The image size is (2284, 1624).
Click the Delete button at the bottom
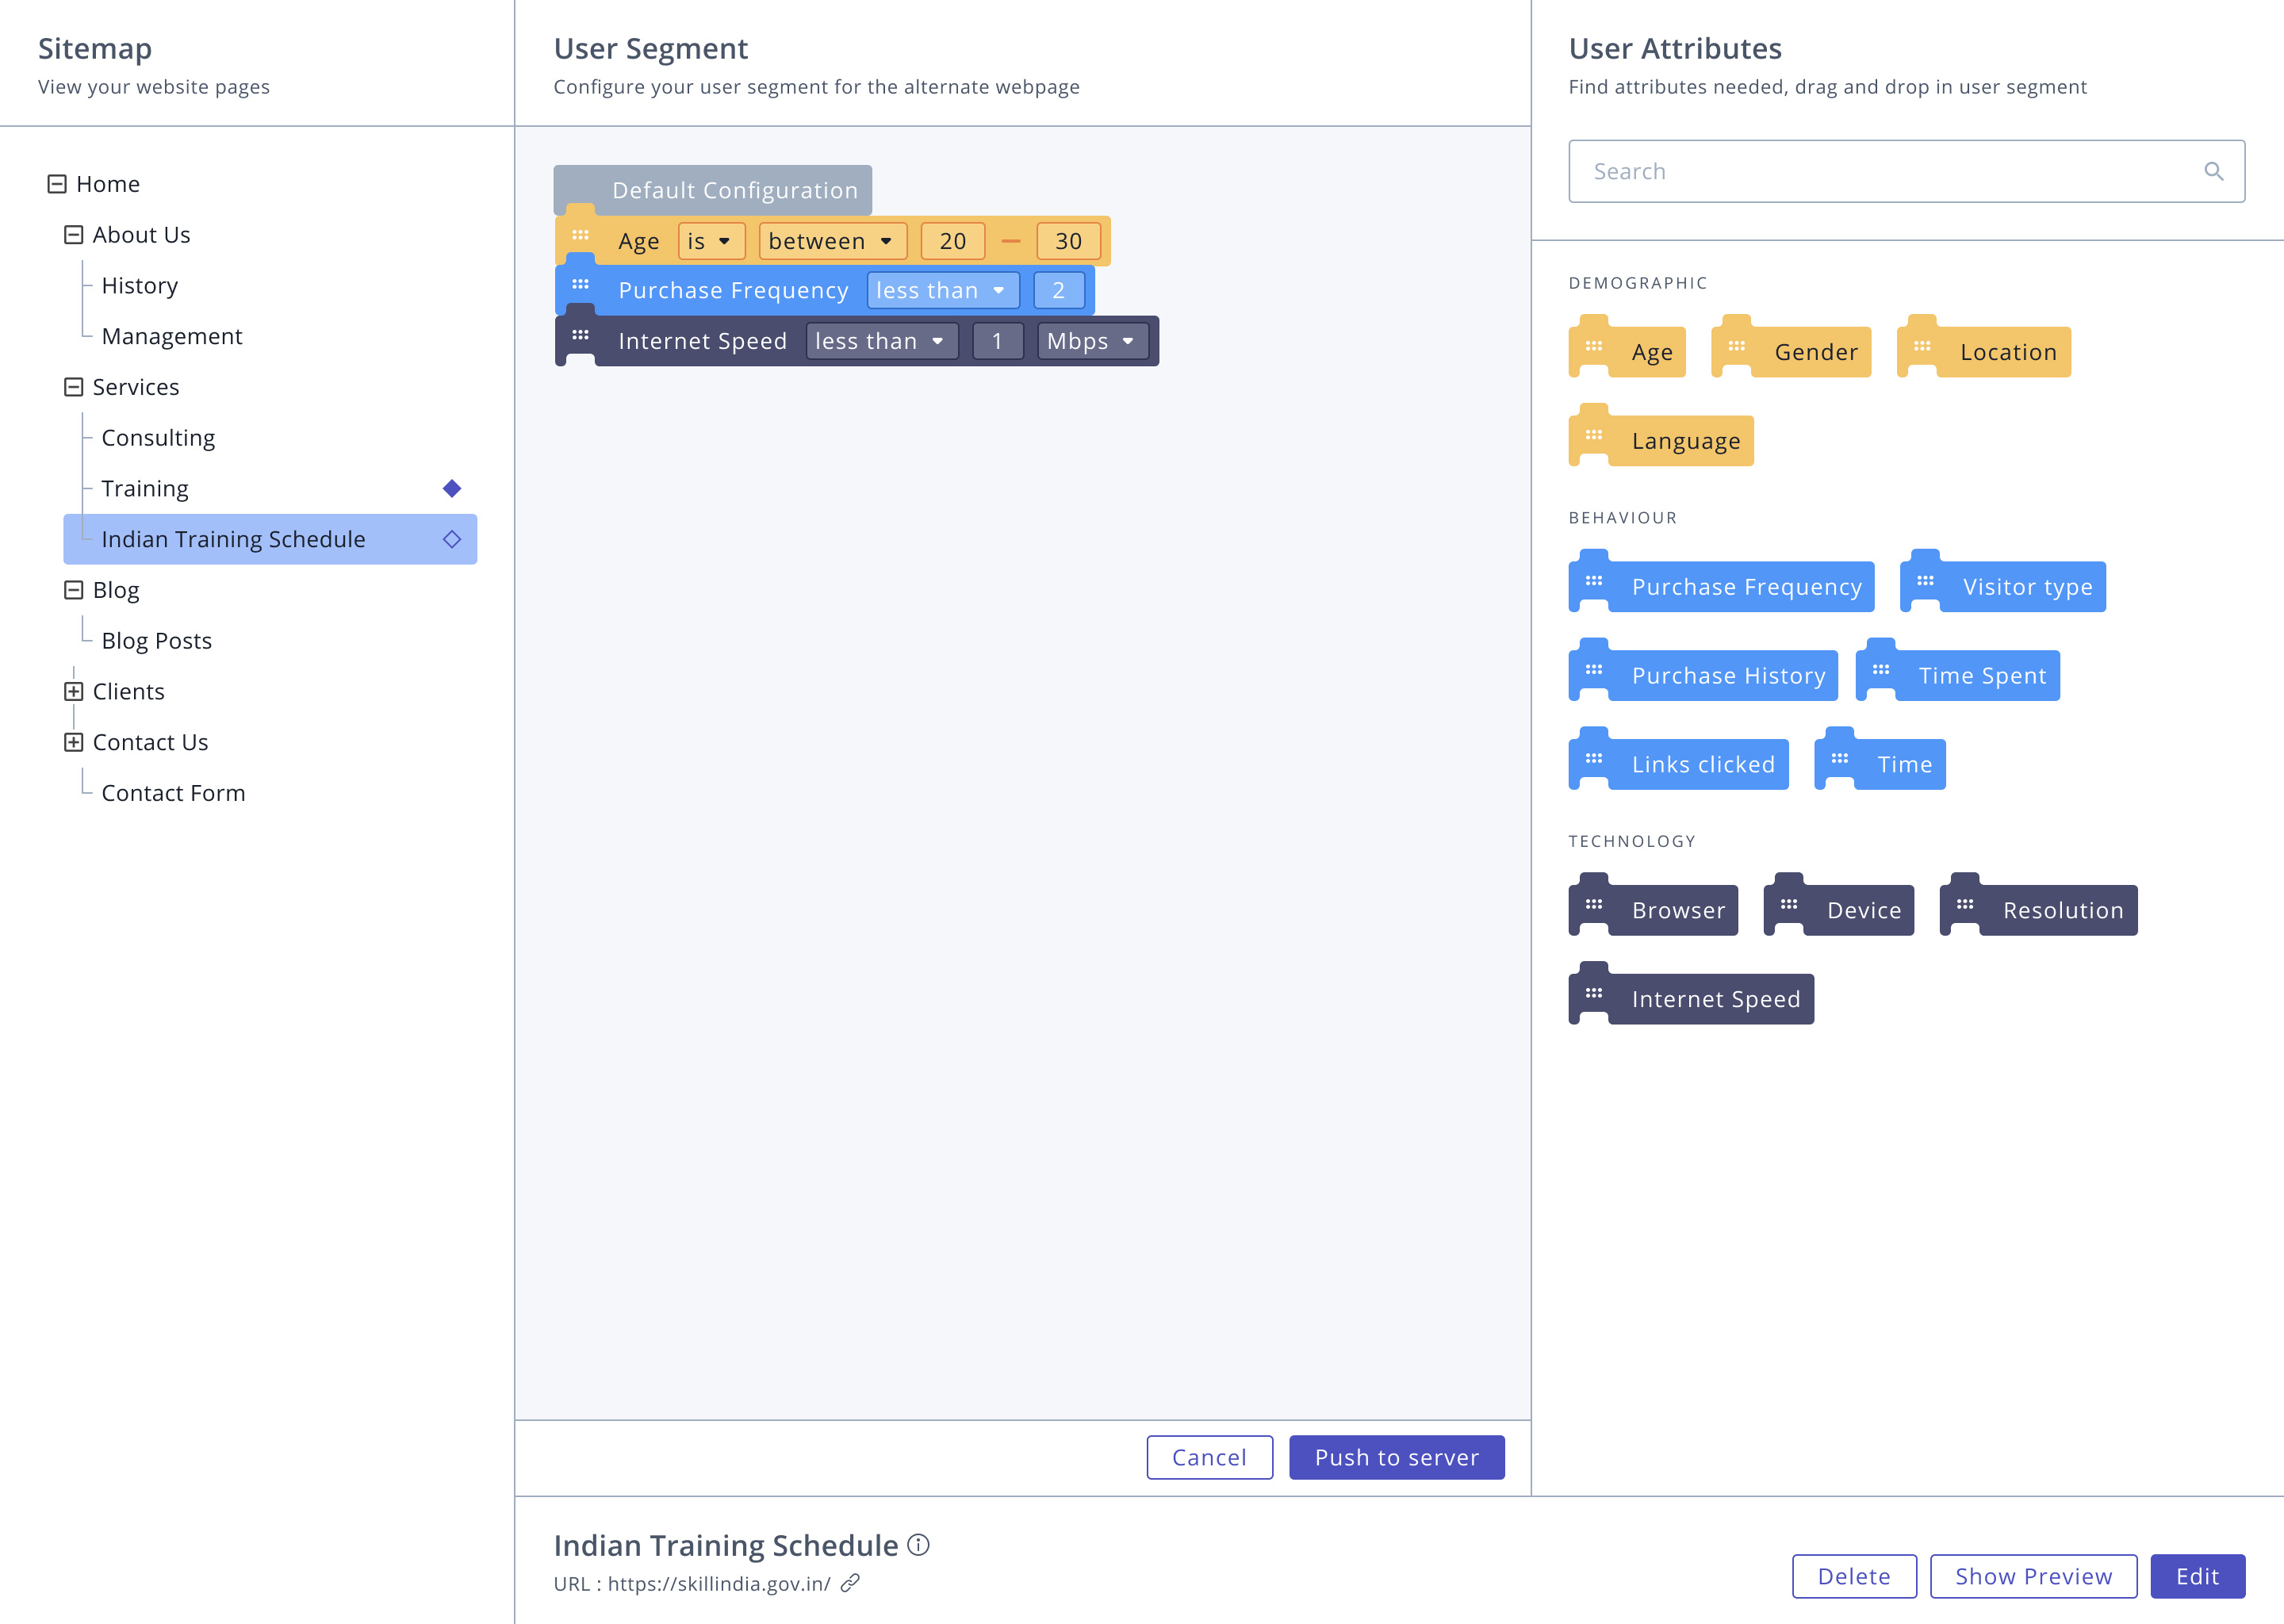pyautogui.click(x=1854, y=1576)
